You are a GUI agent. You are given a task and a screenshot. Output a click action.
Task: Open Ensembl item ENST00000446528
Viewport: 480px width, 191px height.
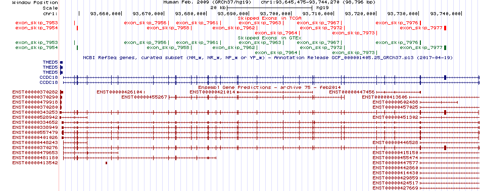[x=396, y=142]
